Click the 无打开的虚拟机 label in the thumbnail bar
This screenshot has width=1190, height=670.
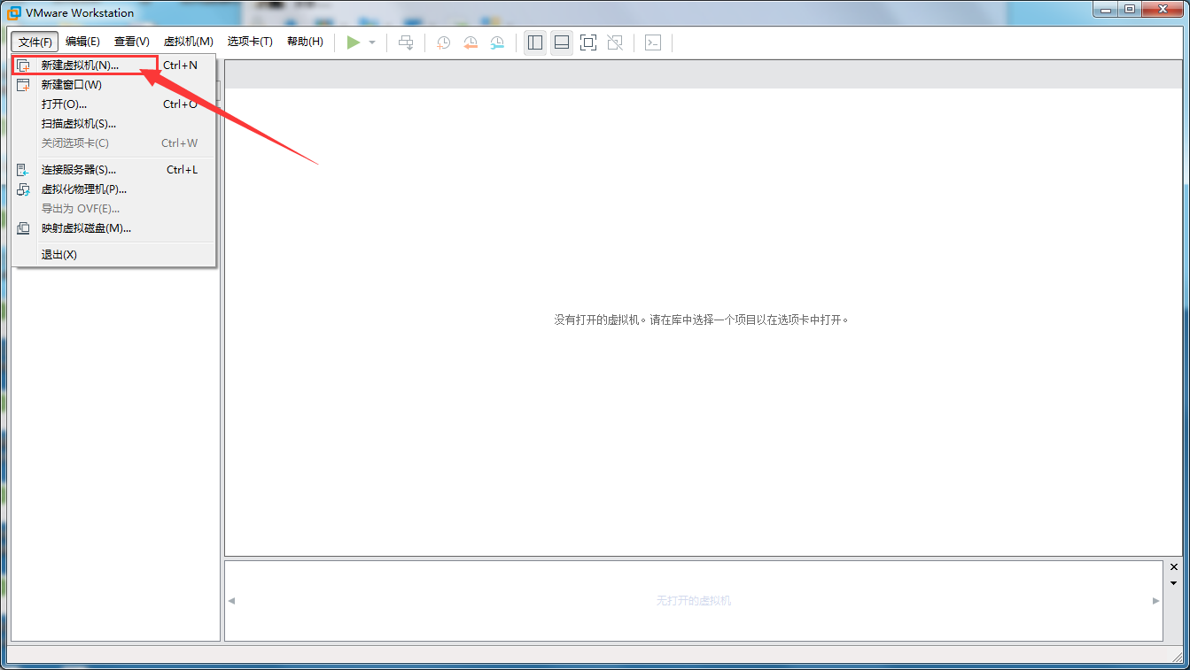[694, 601]
